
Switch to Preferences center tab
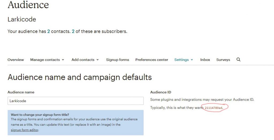click(x=152, y=60)
